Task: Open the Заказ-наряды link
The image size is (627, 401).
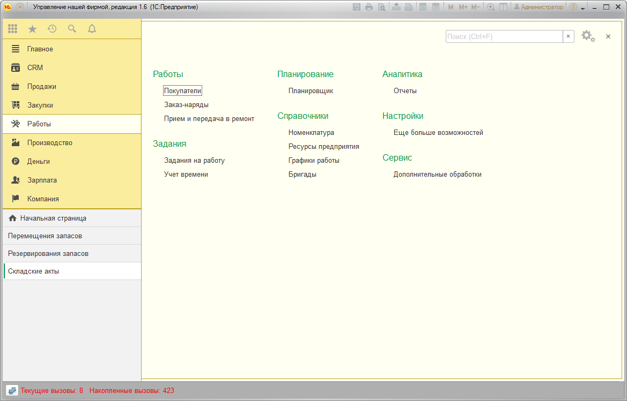Action: (x=186, y=104)
